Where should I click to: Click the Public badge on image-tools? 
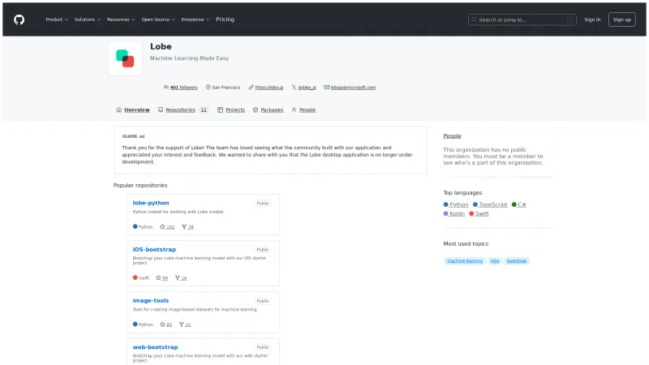(x=262, y=301)
